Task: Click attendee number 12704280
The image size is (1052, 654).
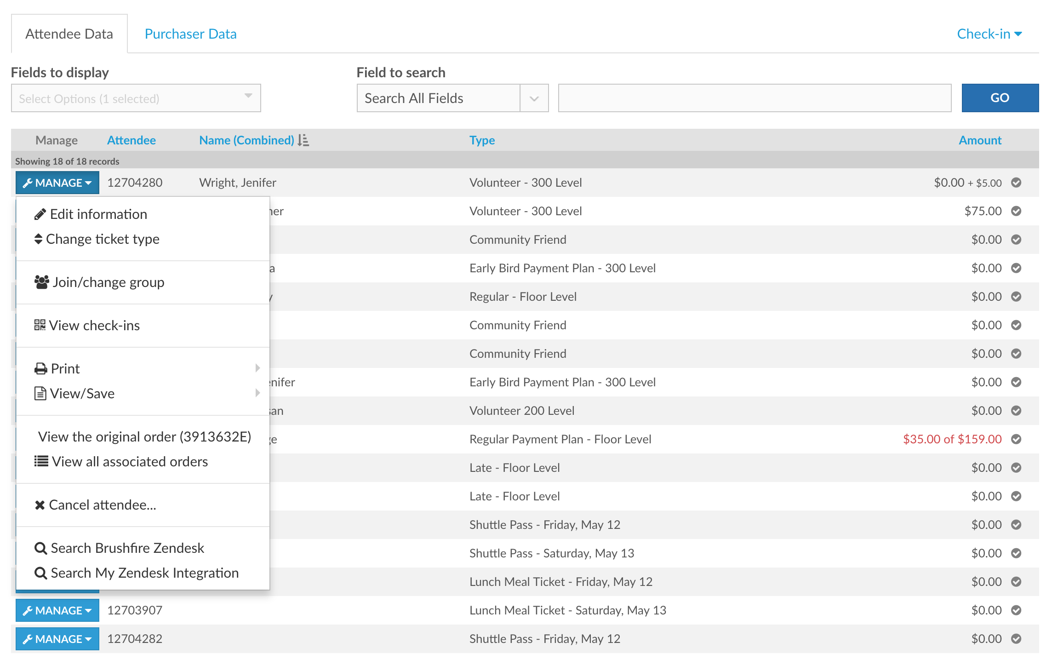Action: [x=135, y=183]
